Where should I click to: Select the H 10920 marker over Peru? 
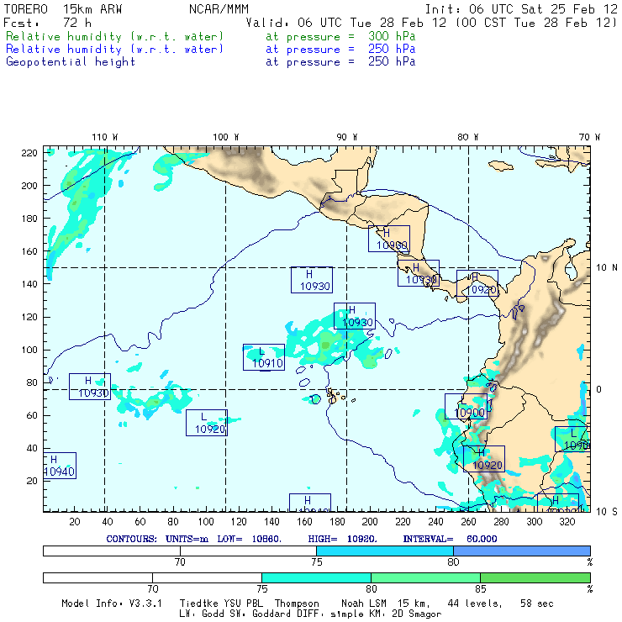pyautogui.click(x=484, y=458)
